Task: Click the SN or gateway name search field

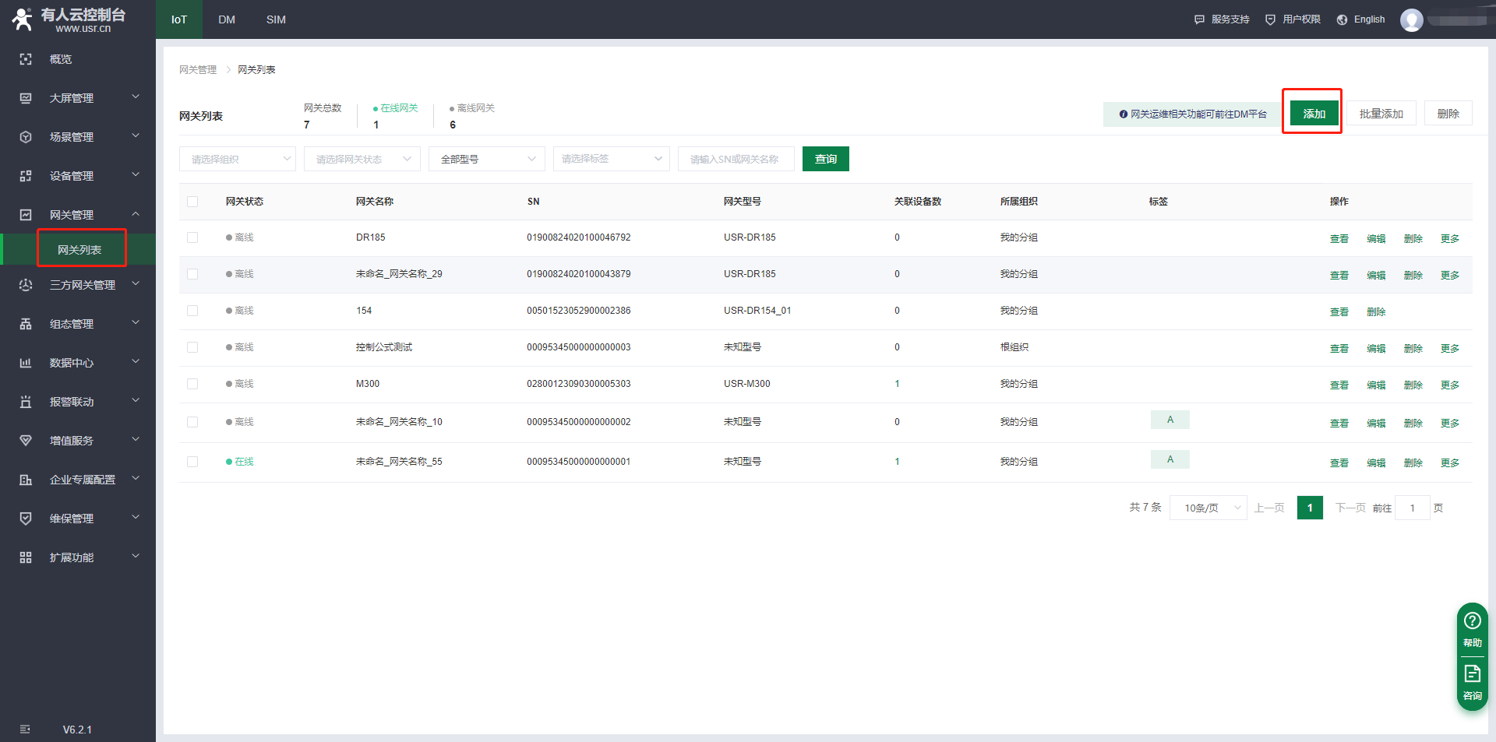Action: (x=736, y=159)
